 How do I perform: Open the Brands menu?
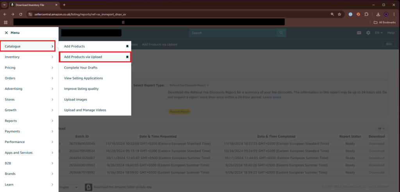click(x=29, y=174)
